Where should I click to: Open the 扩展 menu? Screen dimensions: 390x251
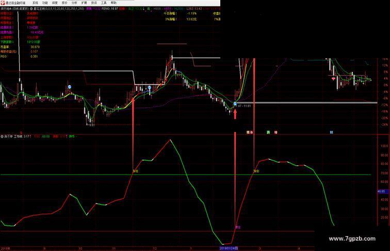(84, 3)
